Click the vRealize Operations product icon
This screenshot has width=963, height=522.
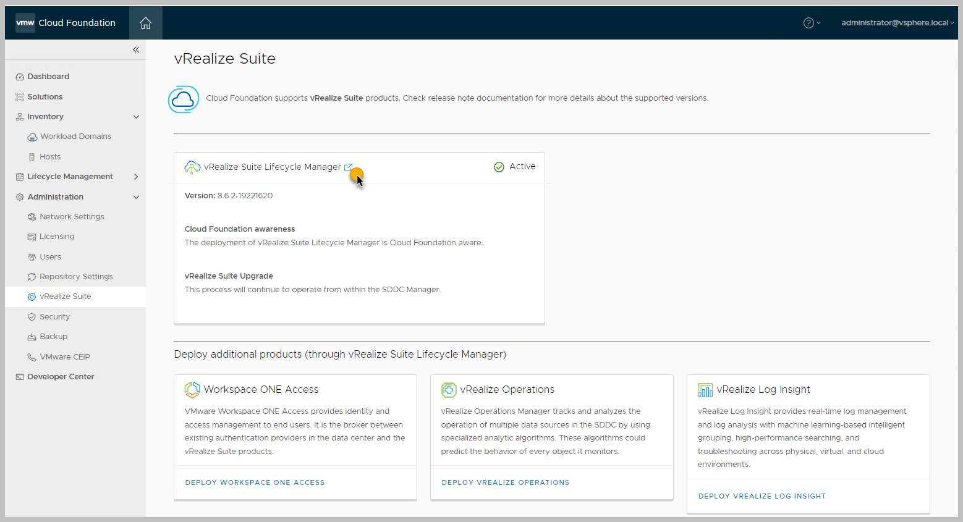(x=449, y=390)
